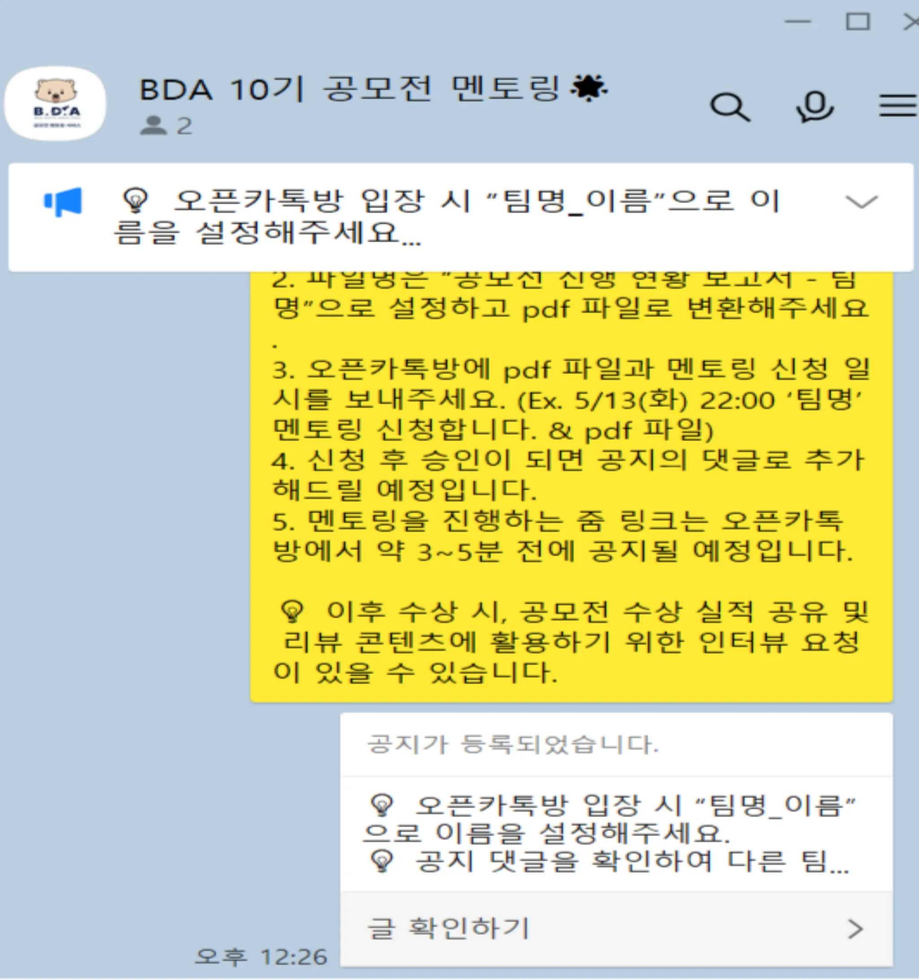Expand the pinned notice with chevron
This screenshot has height=980, width=919.
click(861, 201)
